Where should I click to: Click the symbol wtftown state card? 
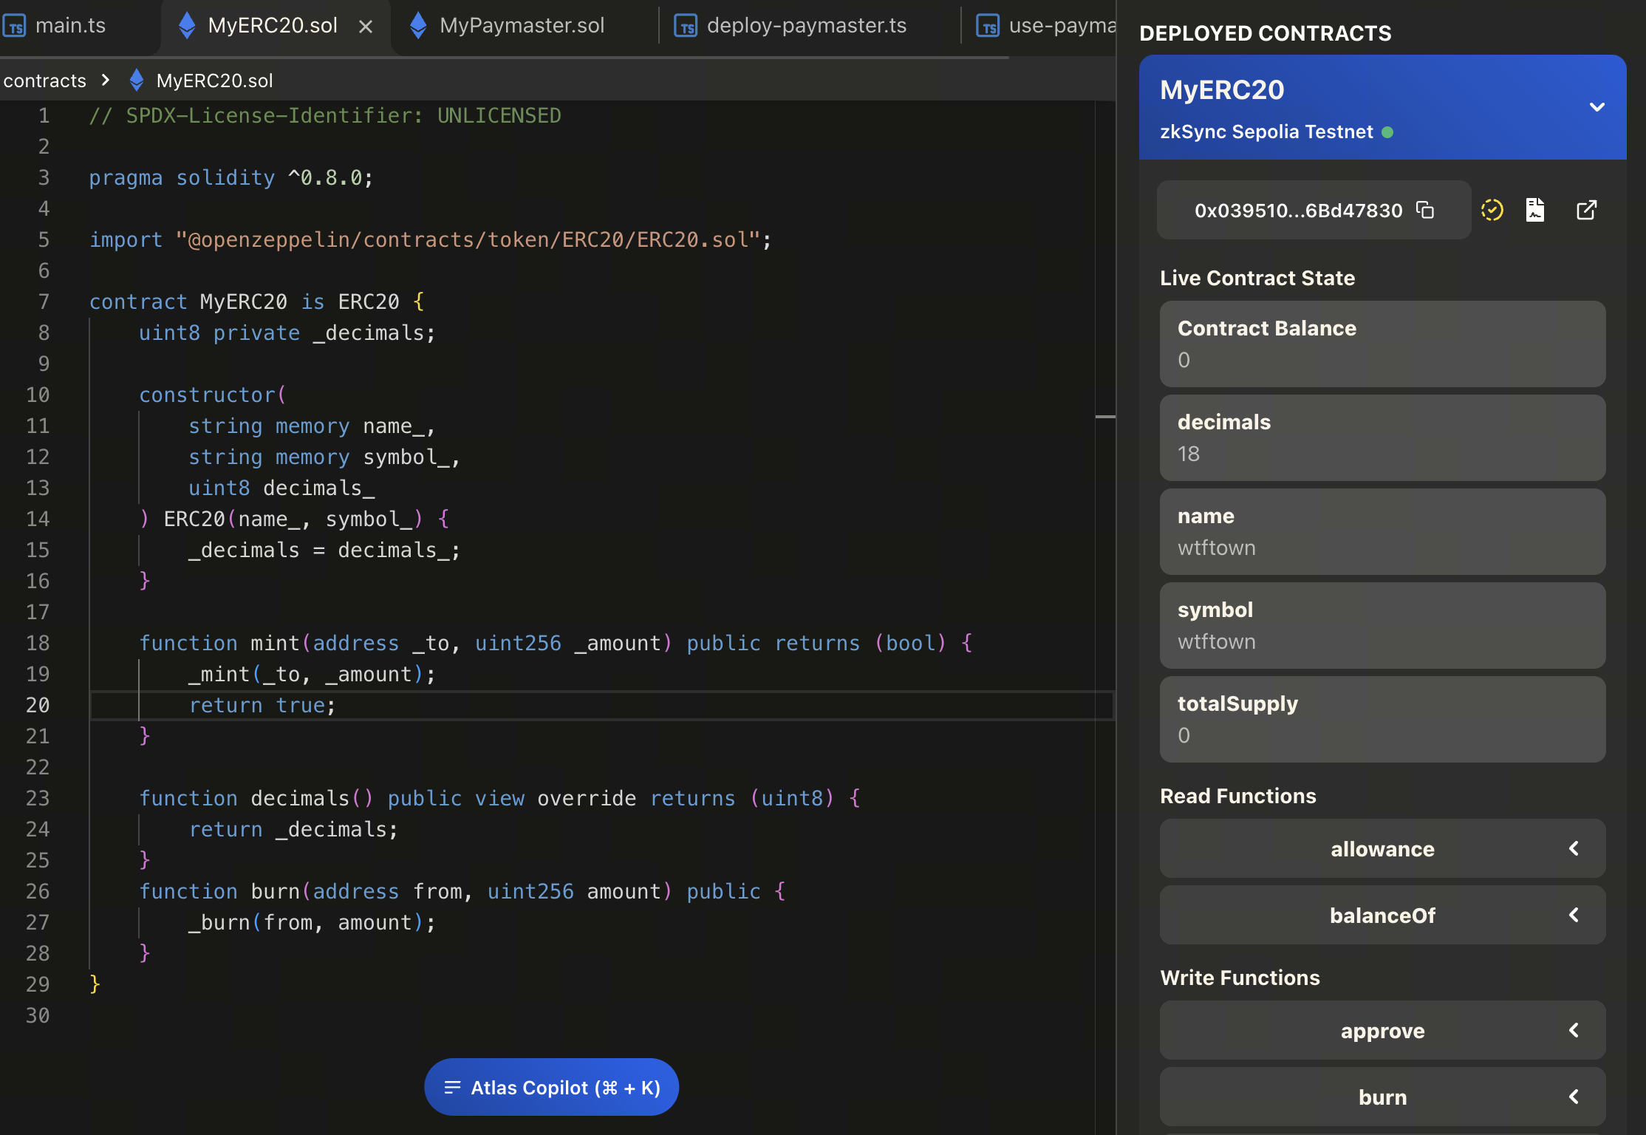(1382, 625)
